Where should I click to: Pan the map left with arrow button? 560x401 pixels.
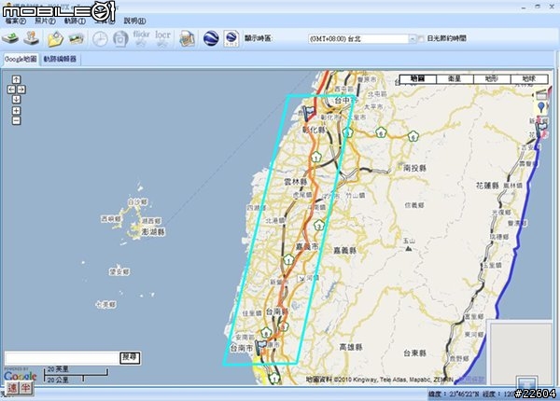pos(11,90)
